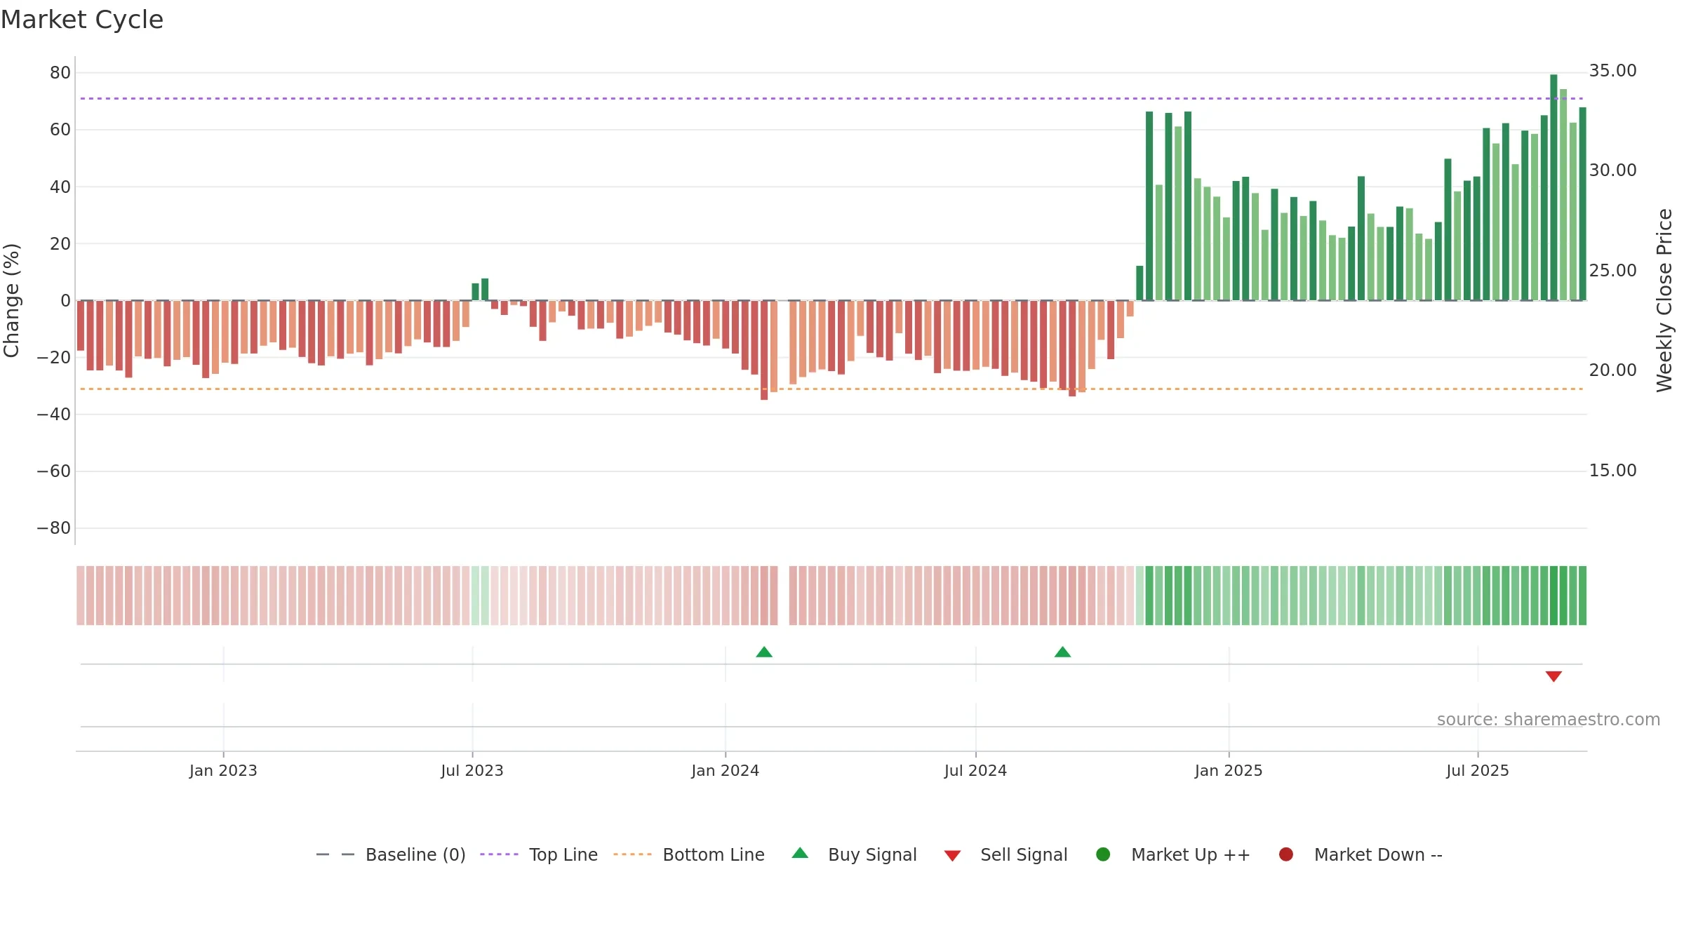
Task: Click the Change (%) axis title
Action: [x=11, y=300]
